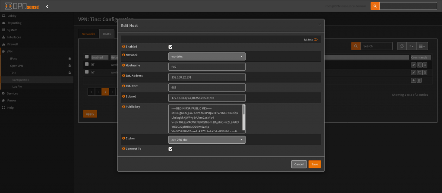Click the Public key textarea scrollbar

coord(243,110)
